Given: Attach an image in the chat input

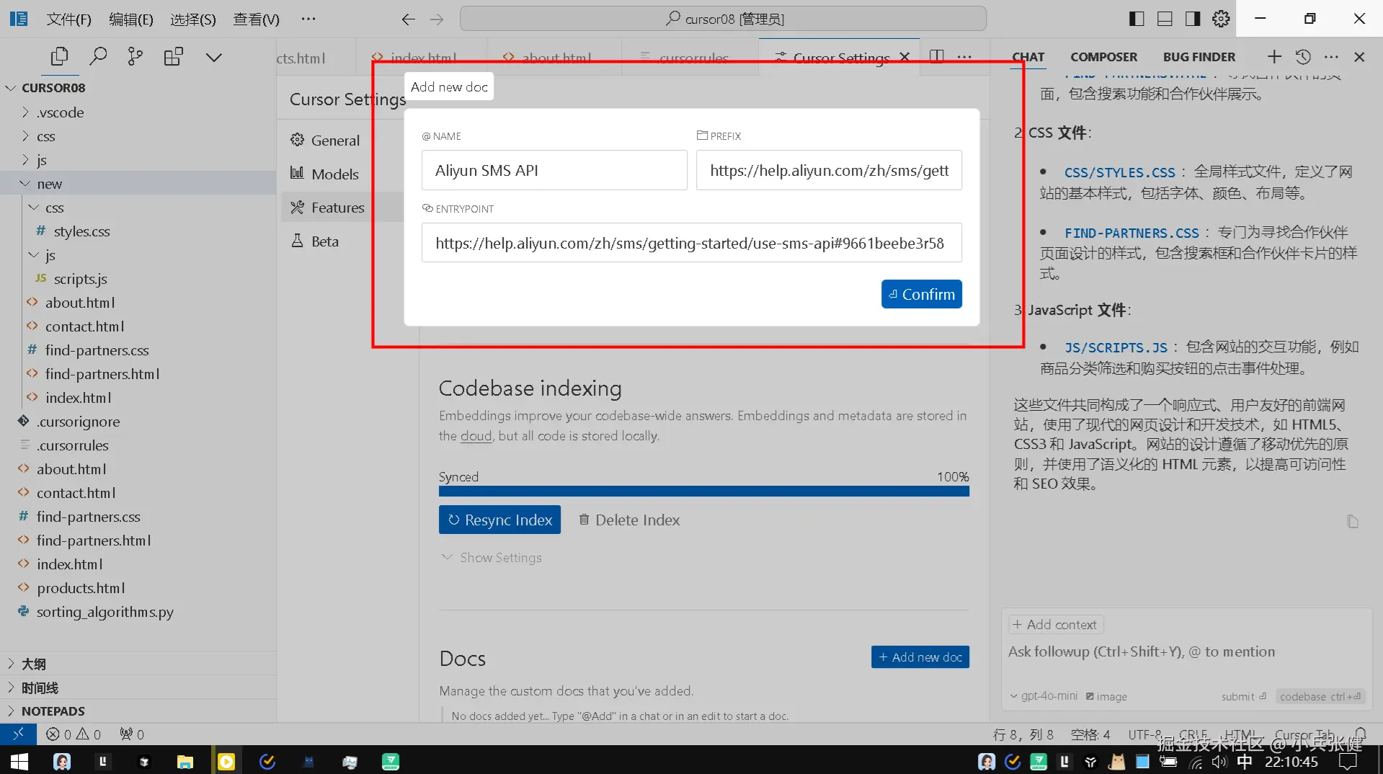Looking at the screenshot, I should pyautogui.click(x=1106, y=696).
